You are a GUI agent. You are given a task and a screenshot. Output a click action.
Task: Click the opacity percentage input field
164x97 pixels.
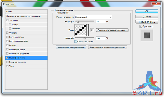point(101,22)
